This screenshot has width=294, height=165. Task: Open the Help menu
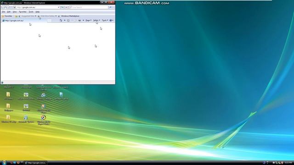coord(38,12)
